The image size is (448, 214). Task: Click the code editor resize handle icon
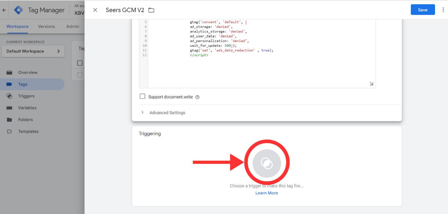pos(371,84)
